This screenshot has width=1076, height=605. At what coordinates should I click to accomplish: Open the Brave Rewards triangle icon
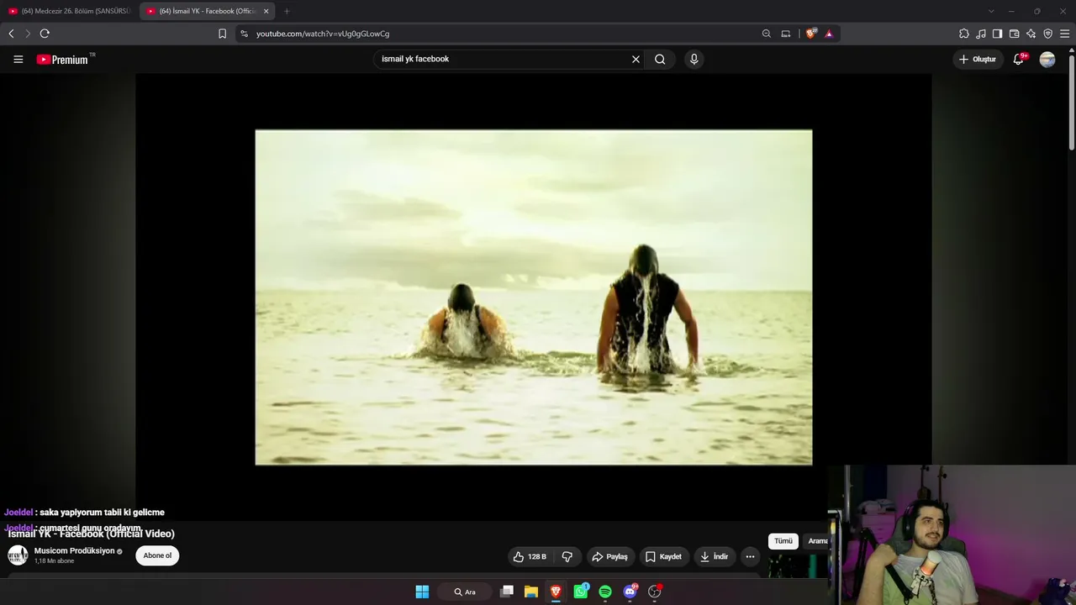click(x=829, y=34)
